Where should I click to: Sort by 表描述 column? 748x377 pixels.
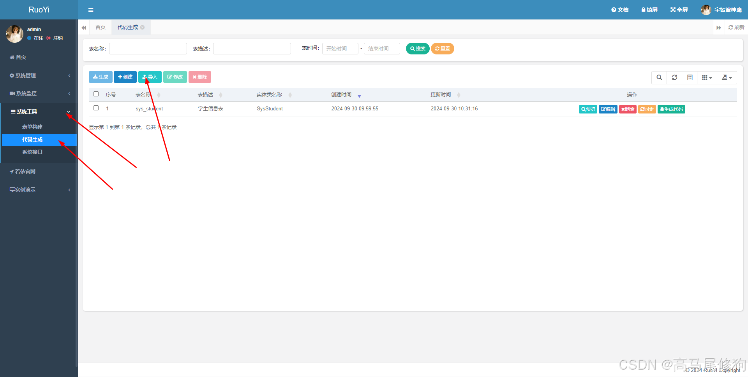210,95
